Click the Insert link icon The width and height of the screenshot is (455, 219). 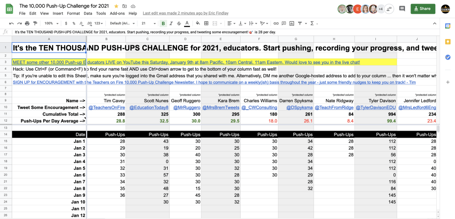pos(276,23)
